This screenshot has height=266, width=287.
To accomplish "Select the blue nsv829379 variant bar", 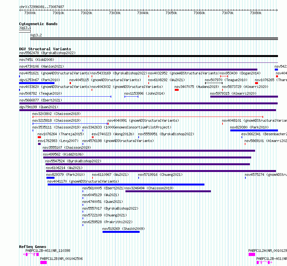I will [x=50, y=178].
